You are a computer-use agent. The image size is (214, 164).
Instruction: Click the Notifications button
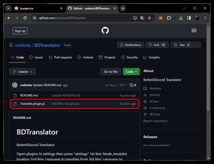130,45
